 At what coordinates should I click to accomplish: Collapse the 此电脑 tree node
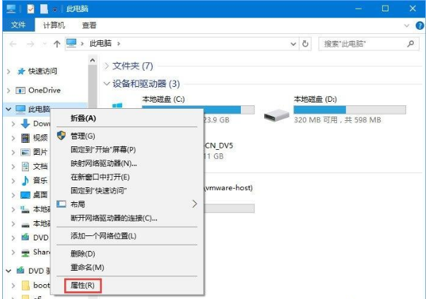click(8, 110)
